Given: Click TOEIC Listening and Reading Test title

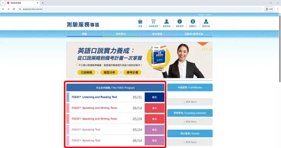Looking at the screenshot, I should (94, 97).
